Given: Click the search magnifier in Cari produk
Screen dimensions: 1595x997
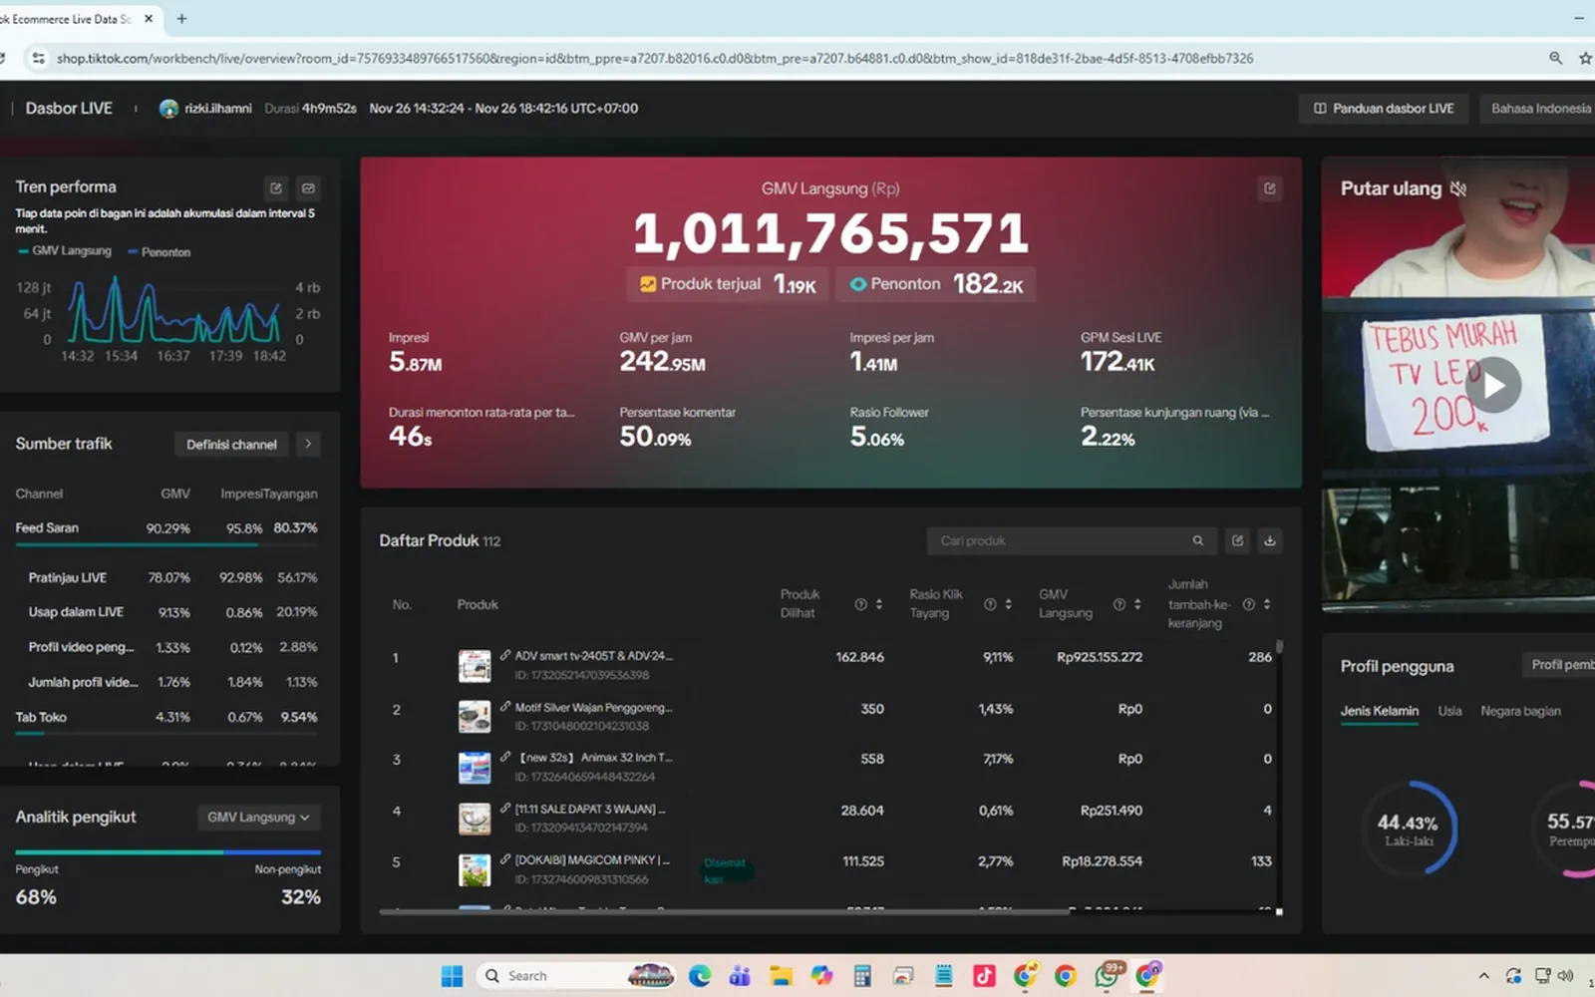Looking at the screenshot, I should [1198, 540].
